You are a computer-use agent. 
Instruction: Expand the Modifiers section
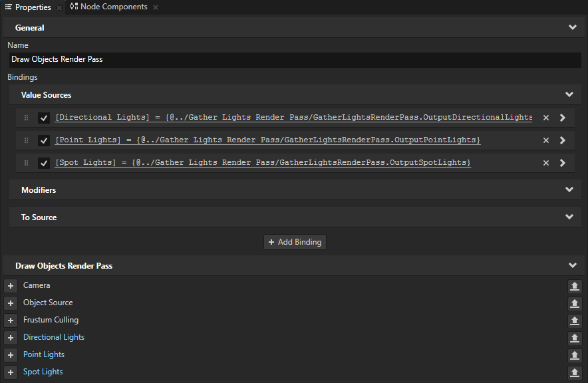tap(569, 190)
